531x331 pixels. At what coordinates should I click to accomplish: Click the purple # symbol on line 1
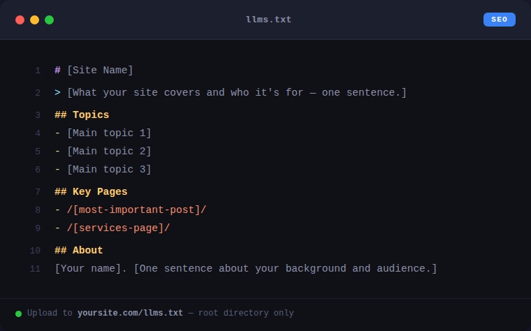click(57, 70)
